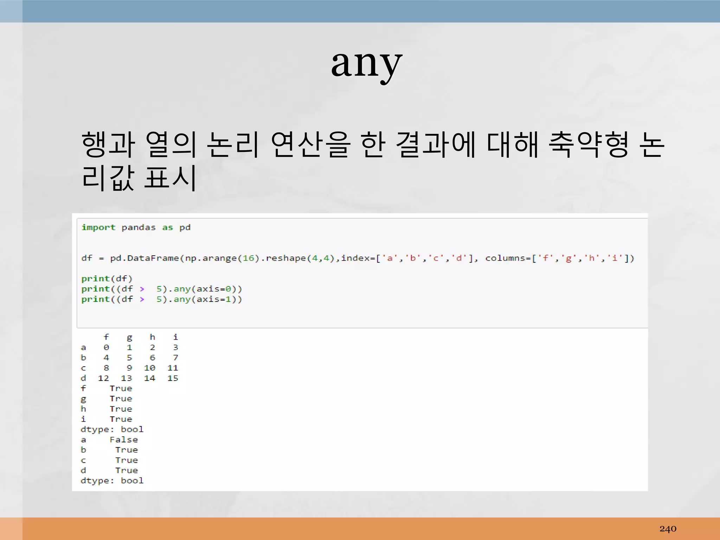Click the output column header row 'f g h i'

click(x=141, y=337)
